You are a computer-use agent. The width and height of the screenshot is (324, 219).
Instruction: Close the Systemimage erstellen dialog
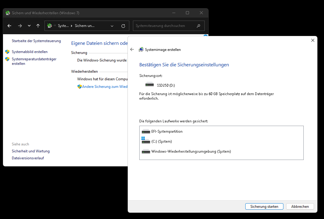pyautogui.click(x=312, y=40)
